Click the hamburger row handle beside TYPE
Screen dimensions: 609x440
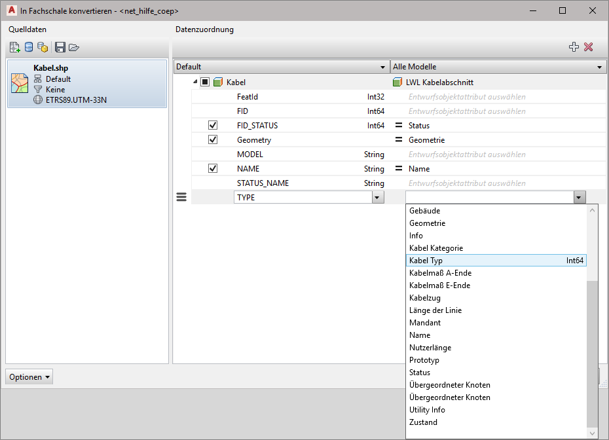click(181, 197)
